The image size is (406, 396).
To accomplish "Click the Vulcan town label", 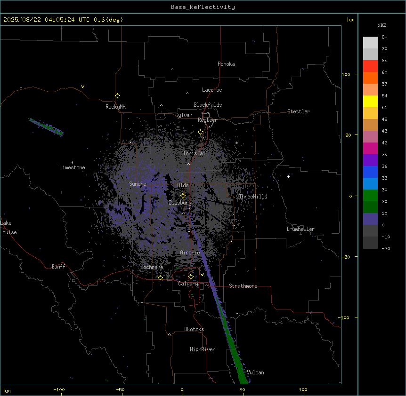I will (x=255, y=372).
